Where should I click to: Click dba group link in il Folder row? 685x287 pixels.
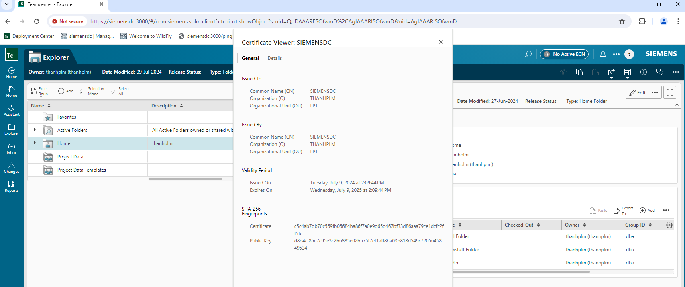pos(630,236)
